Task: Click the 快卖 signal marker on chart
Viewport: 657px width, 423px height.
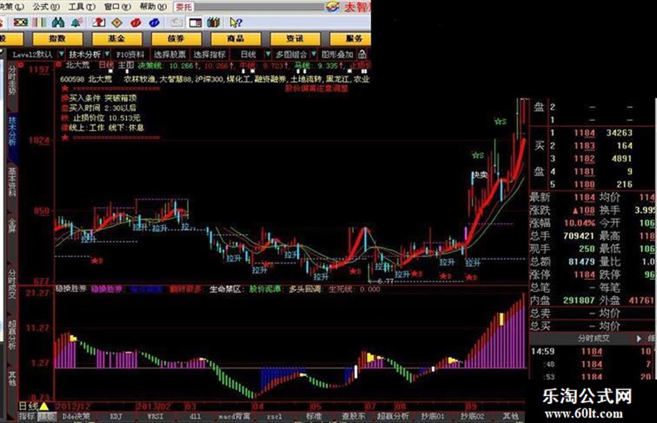Action: [480, 174]
